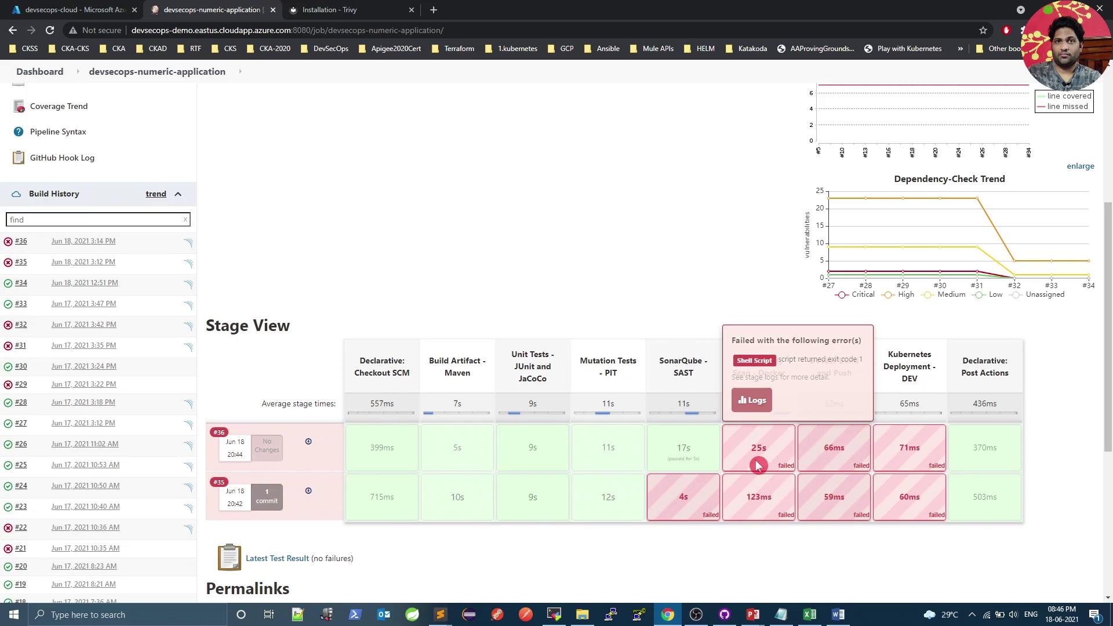Open console output icon for build #36
The width and height of the screenshot is (1113, 626).
[x=188, y=242]
